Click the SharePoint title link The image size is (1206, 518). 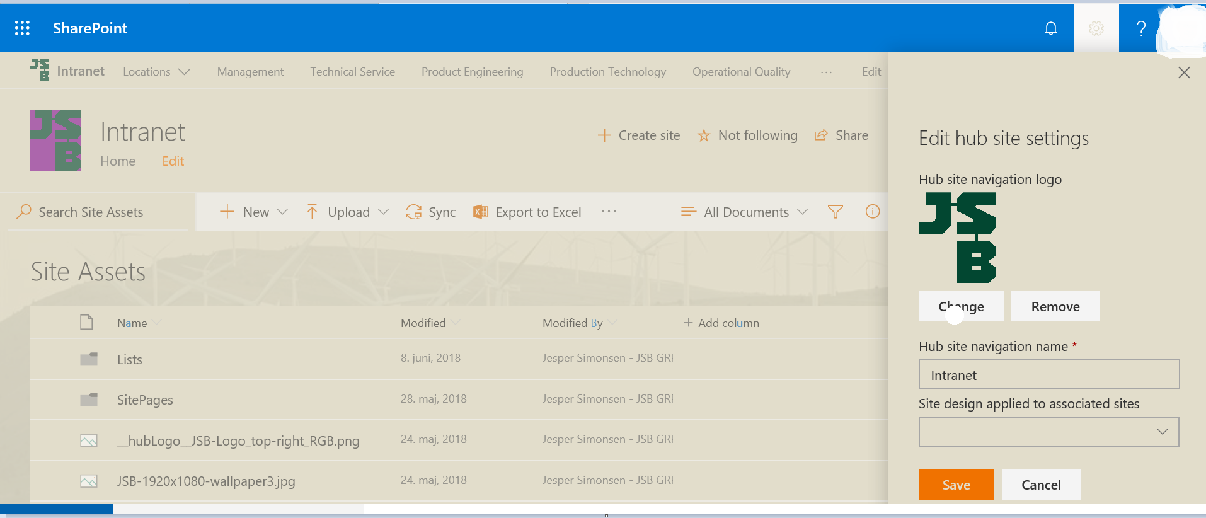(90, 28)
